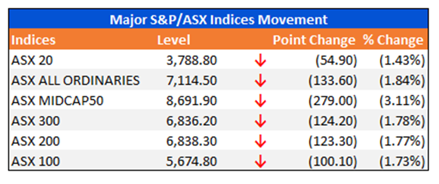This screenshot has height=184, width=439.
Task: Click the (1.73%) percent change cell
Action: pyautogui.click(x=402, y=161)
